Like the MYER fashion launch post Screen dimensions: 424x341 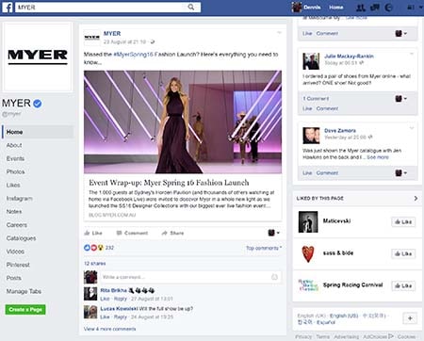(93, 233)
